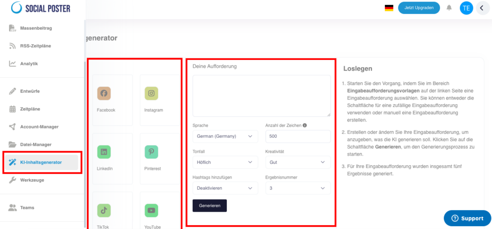Click the KI-Inhaltsgenerator label in sidebar
The height and width of the screenshot is (229, 492).
41,162
